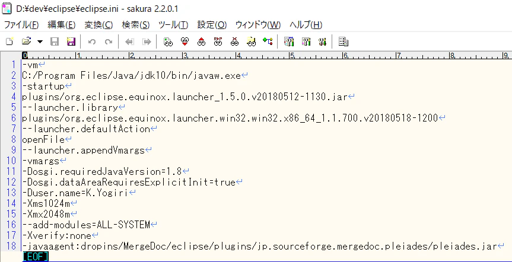Screen dimensions: 512x262
Task: Click the '--launcher.appendVmargs' line
Action: 83,150
